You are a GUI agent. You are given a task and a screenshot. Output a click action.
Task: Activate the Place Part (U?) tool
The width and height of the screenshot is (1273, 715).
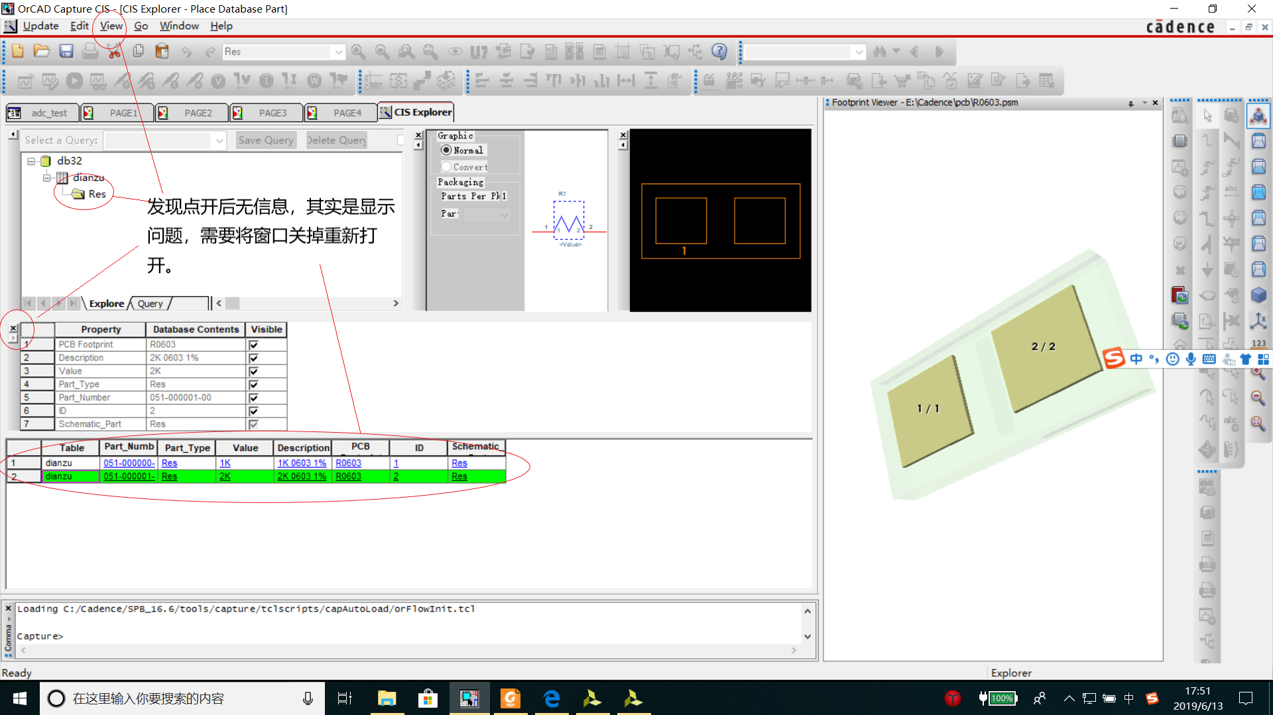479,52
